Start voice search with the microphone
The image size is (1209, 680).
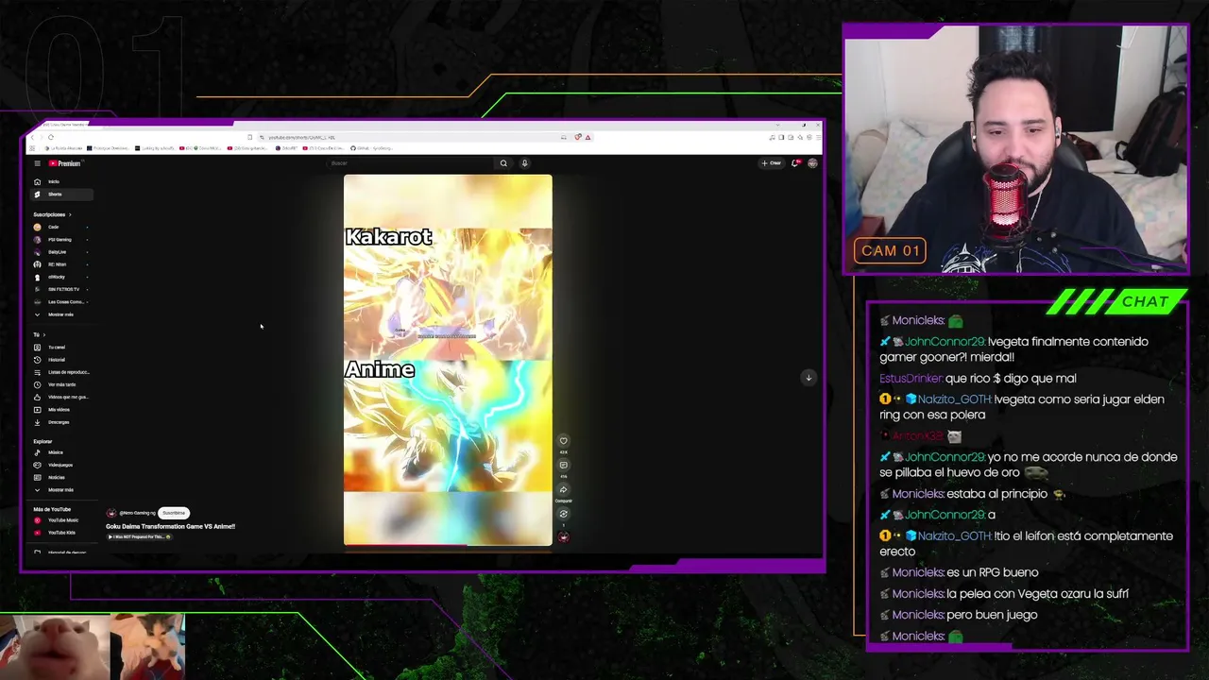(524, 163)
